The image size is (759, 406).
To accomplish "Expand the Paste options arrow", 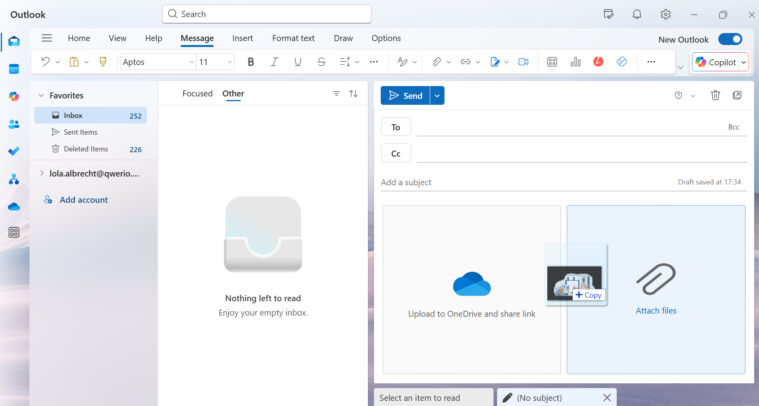I will coord(87,62).
